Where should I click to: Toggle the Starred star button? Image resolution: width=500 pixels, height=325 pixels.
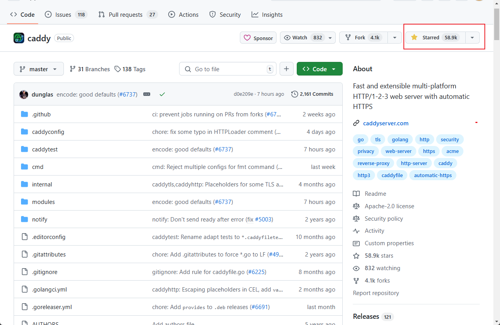(435, 37)
